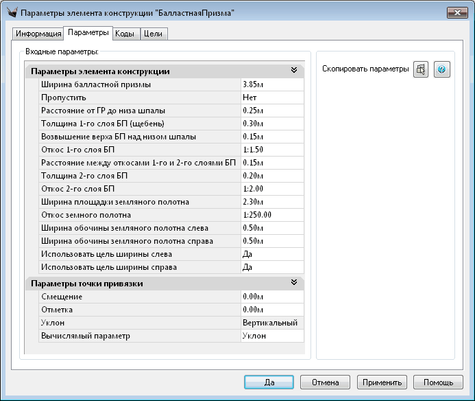Go to the Цели tab
Screen dimensions: 475x401
pos(154,34)
